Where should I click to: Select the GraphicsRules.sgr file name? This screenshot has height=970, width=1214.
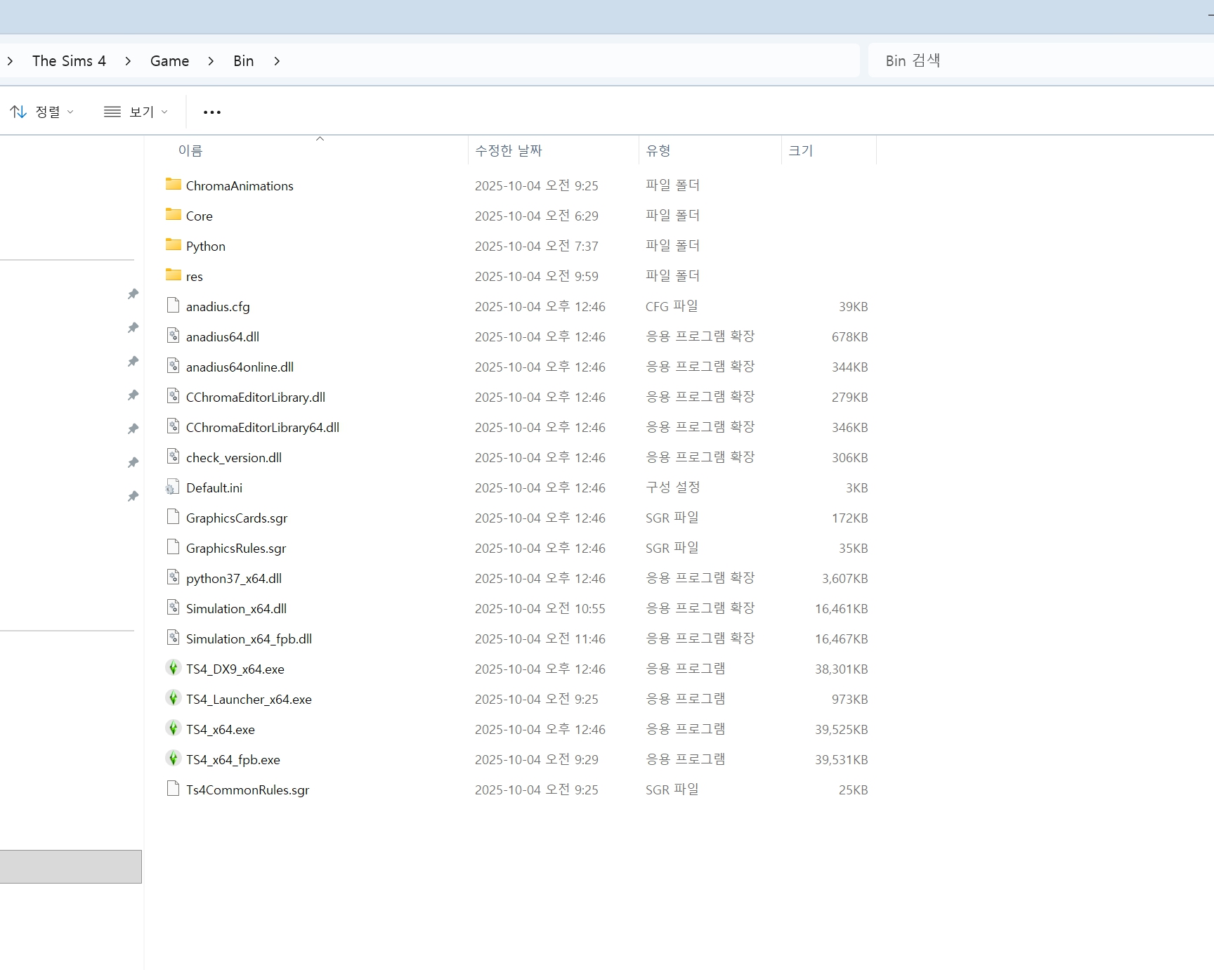tap(236, 548)
